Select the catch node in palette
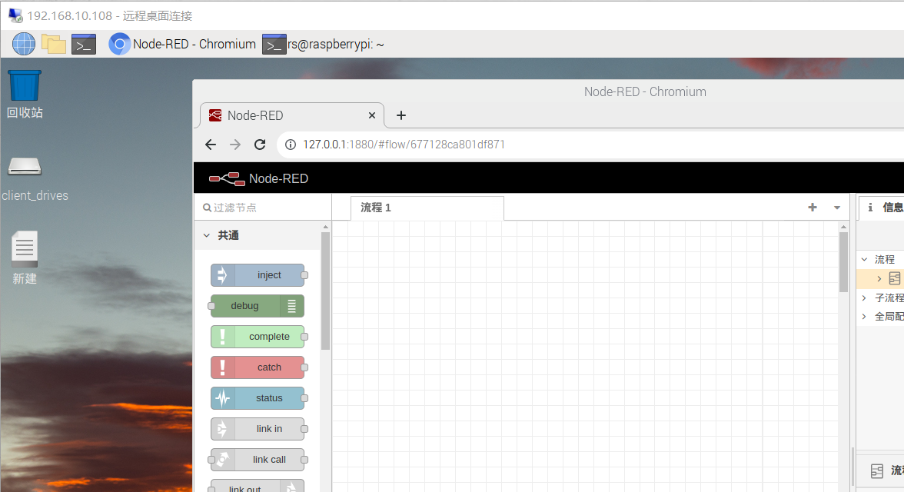 258,367
